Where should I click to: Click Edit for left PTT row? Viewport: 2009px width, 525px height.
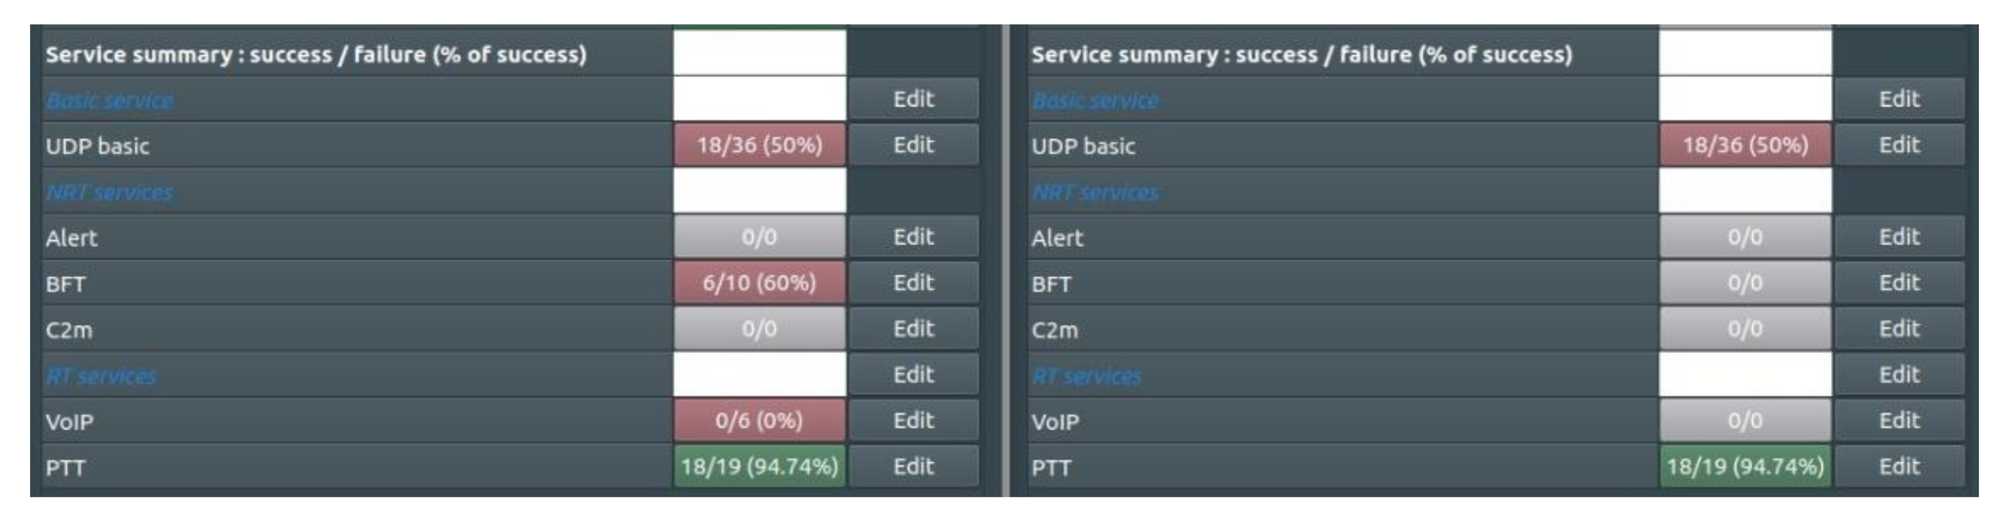coord(913,467)
